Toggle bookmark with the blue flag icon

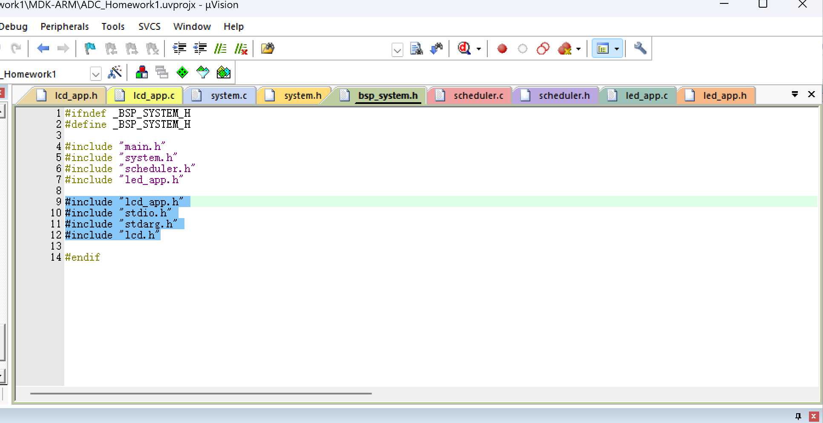click(90, 49)
